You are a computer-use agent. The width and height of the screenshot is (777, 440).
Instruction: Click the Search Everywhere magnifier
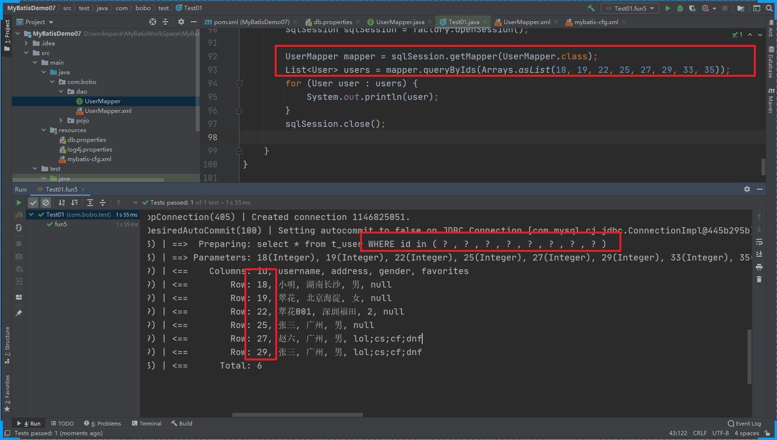coord(770,8)
